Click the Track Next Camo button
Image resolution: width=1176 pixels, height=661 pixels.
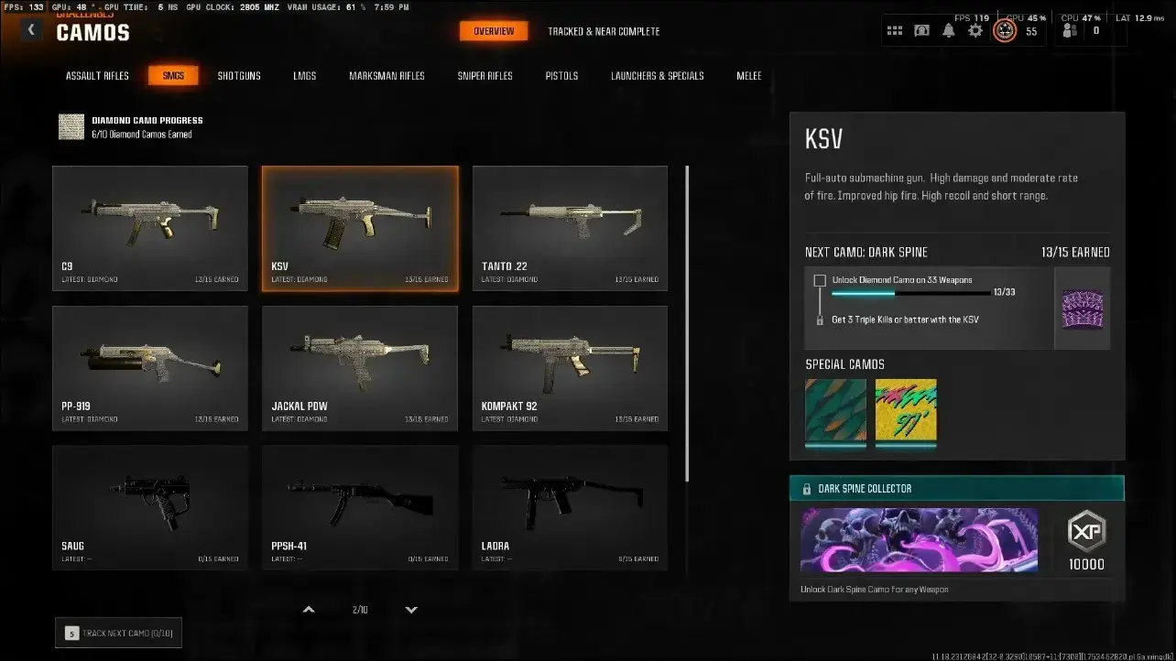coord(118,633)
